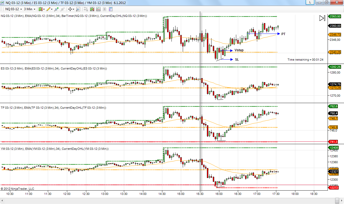This screenshot has width=344, height=204.
Task: Click the NQ 03-12 instrument selector text
Action: [x=12, y=9]
